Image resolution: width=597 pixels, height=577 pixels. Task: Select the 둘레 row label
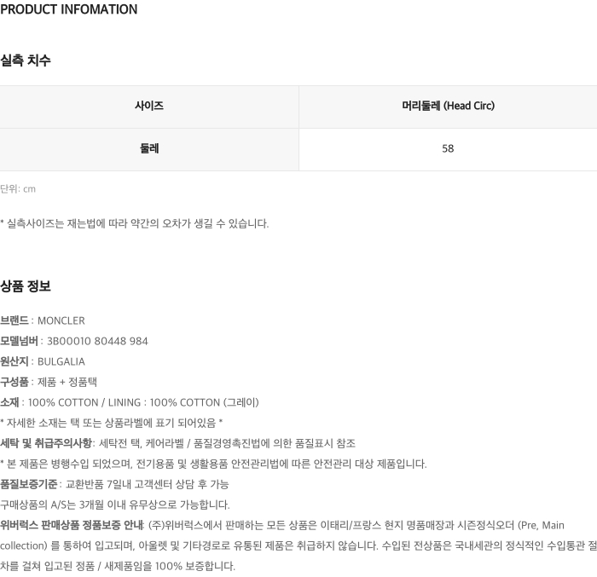click(x=149, y=148)
